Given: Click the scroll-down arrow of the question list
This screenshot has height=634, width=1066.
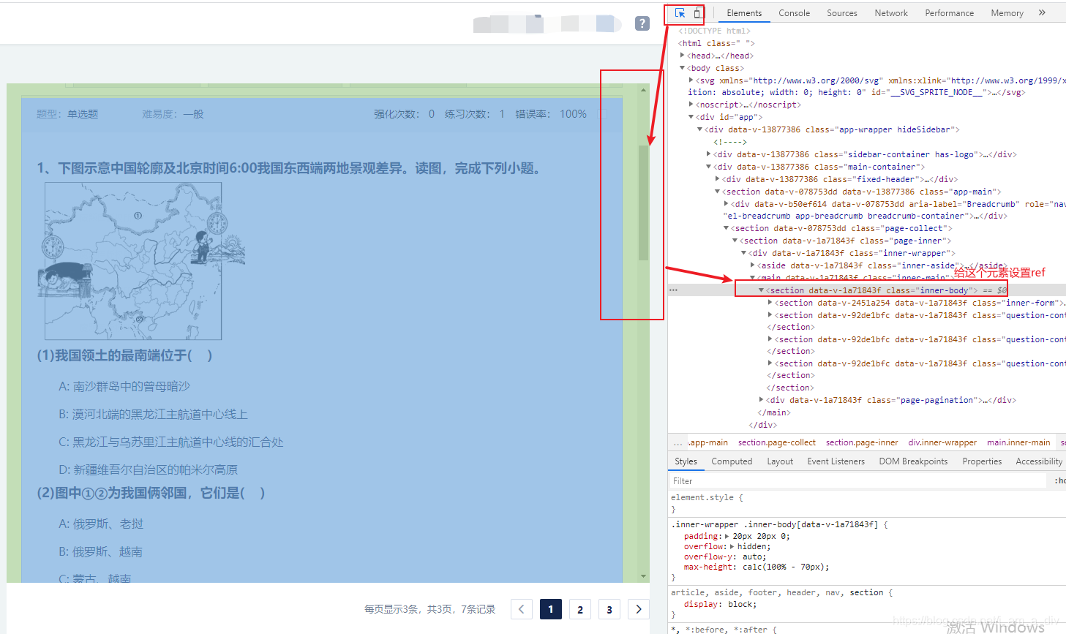Looking at the screenshot, I should (x=644, y=576).
